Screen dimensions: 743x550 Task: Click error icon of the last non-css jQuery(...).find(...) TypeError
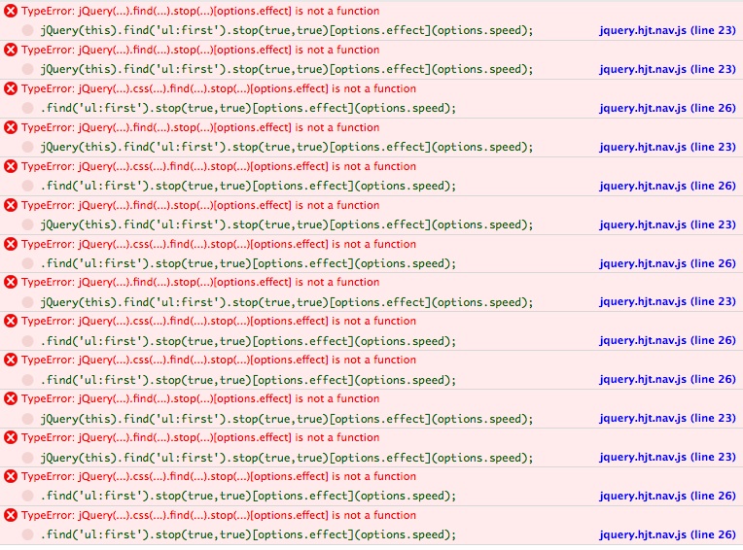click(11, 437)
